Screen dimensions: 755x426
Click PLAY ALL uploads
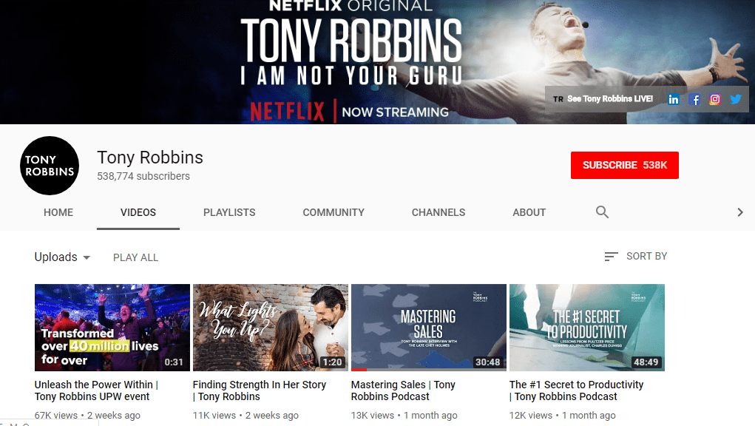pos(136,257)
